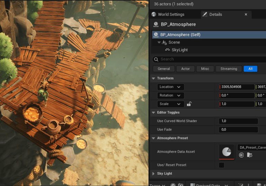Edit Rotation Y value field
266x186 pixels.
click(x=261, y=95)
